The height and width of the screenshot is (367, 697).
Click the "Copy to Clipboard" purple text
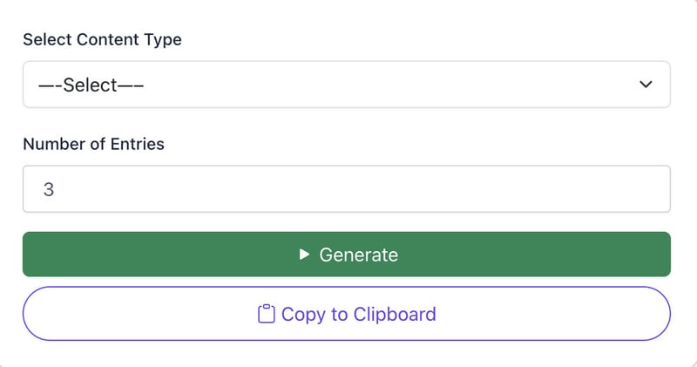[x=358, y=314]
